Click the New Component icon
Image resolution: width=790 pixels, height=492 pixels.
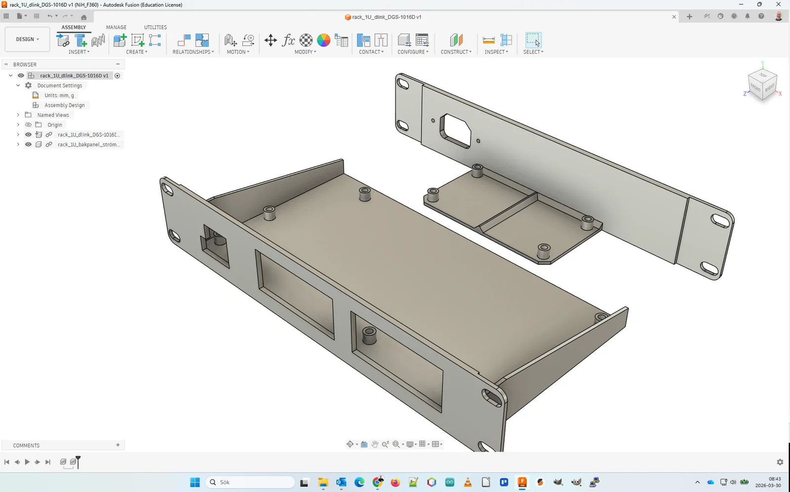coord(120,40)
